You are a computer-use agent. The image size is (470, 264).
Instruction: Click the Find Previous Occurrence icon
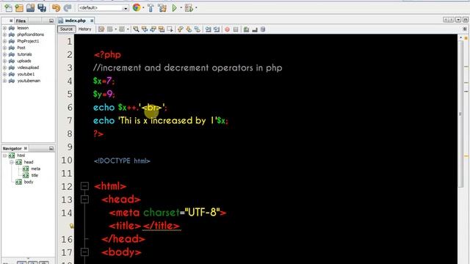(x=145, y=29)
